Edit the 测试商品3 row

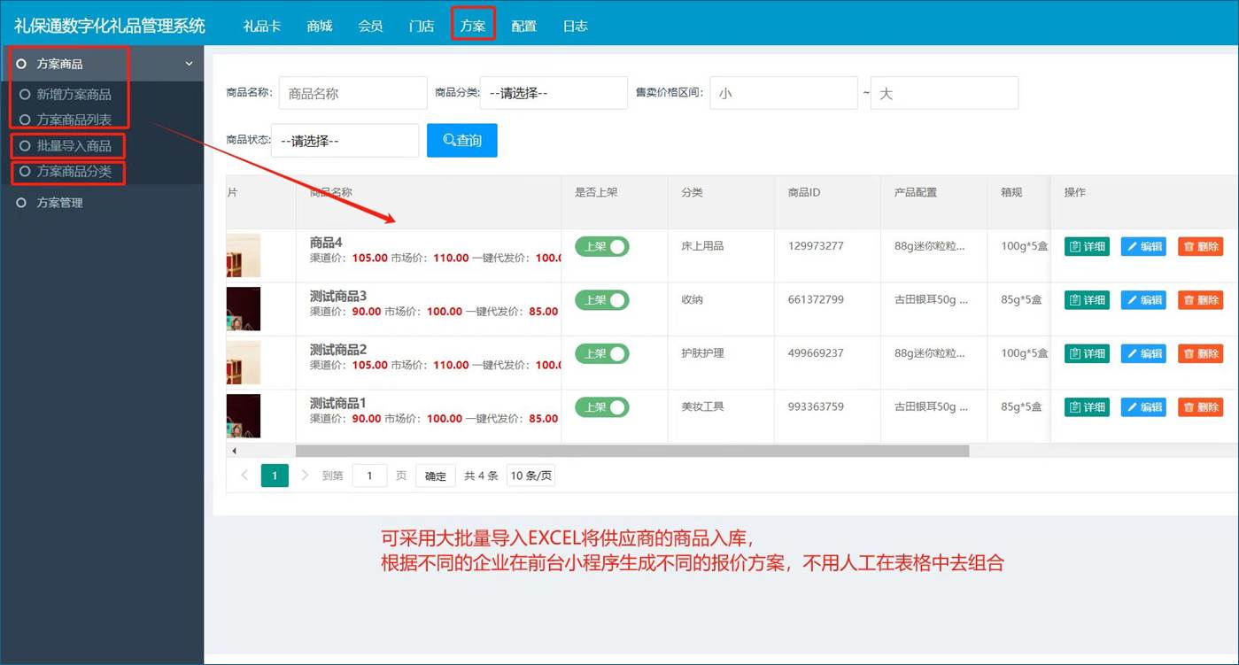pos(1143,300)
